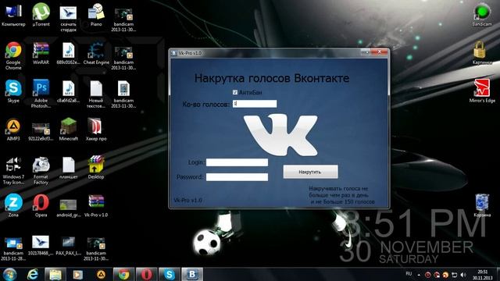Switch to the Vk-Pro taskbar button
Screen dimensions: 500x281
pos(192,274)
